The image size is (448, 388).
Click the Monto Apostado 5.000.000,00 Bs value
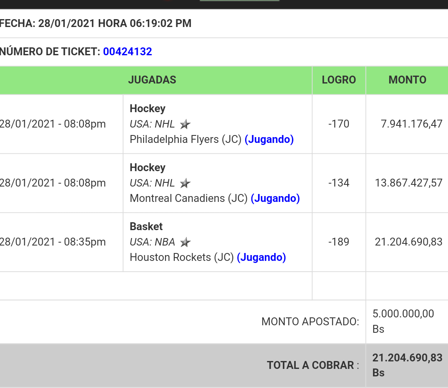(x=403, y=322)
